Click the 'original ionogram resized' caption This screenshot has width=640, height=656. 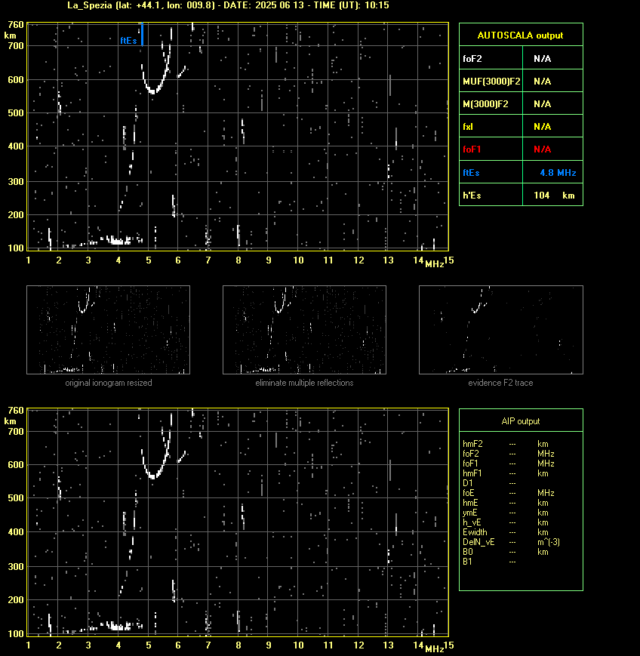[109, 383]
